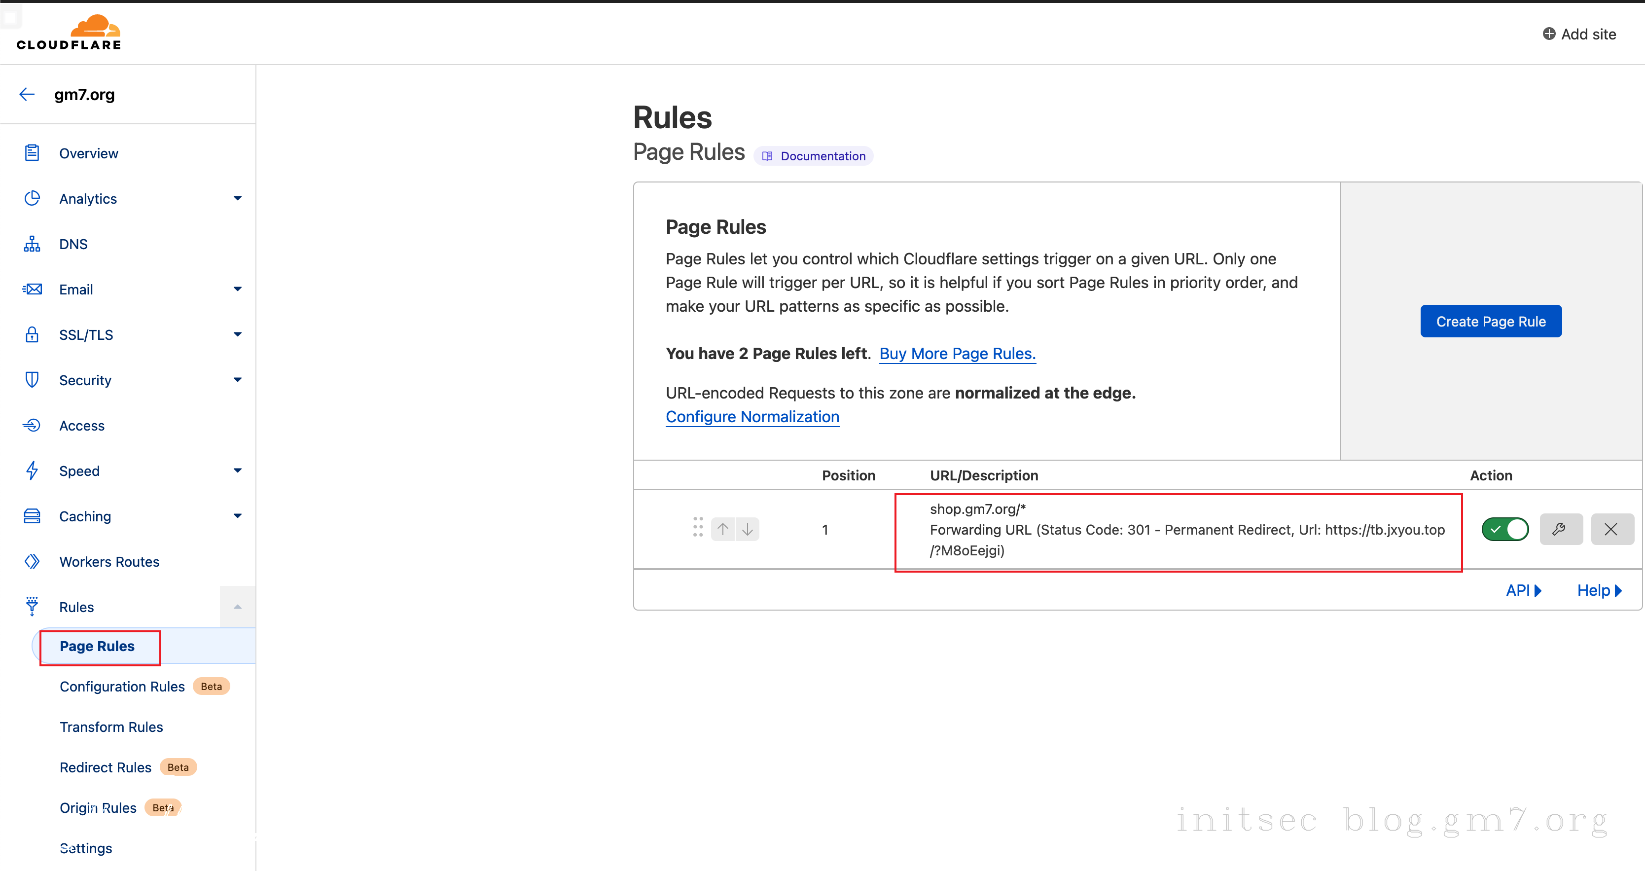Click the Cloudflare logo
1645x871 pixels.
coord(69,32)
